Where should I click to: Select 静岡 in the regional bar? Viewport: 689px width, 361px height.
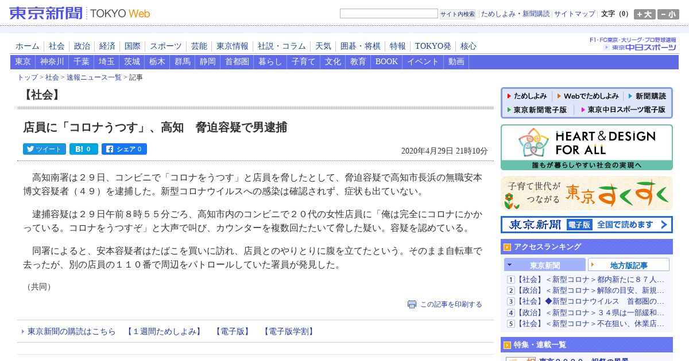[x=208, y=62]
